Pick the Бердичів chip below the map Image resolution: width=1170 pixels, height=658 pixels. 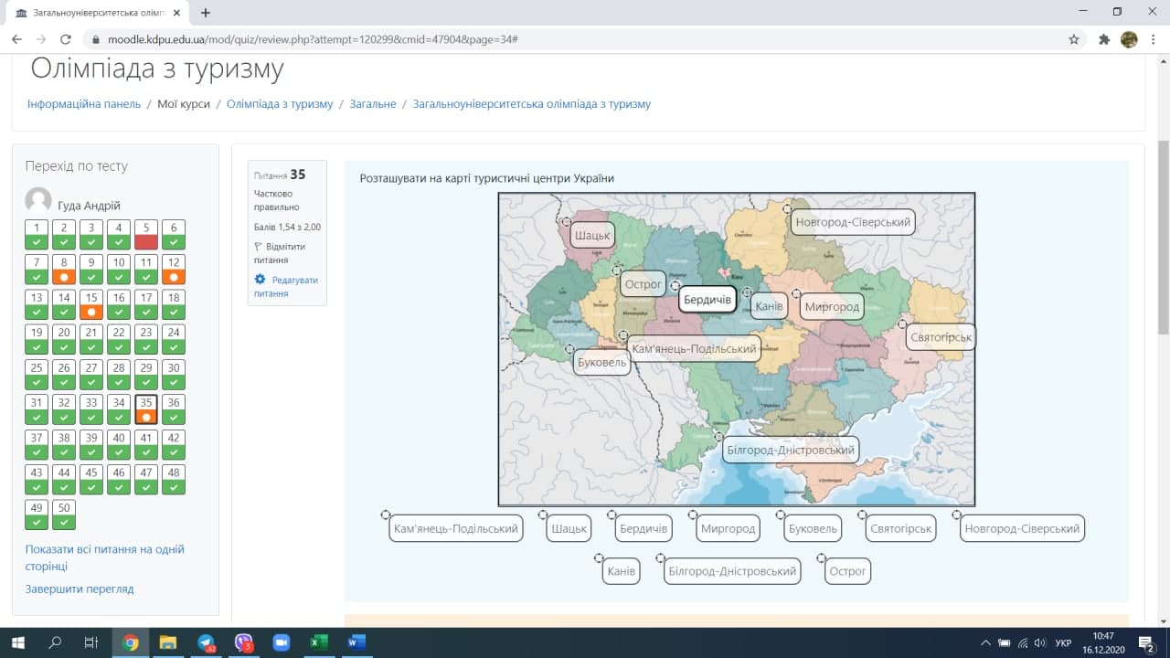[x=643, y=528]
